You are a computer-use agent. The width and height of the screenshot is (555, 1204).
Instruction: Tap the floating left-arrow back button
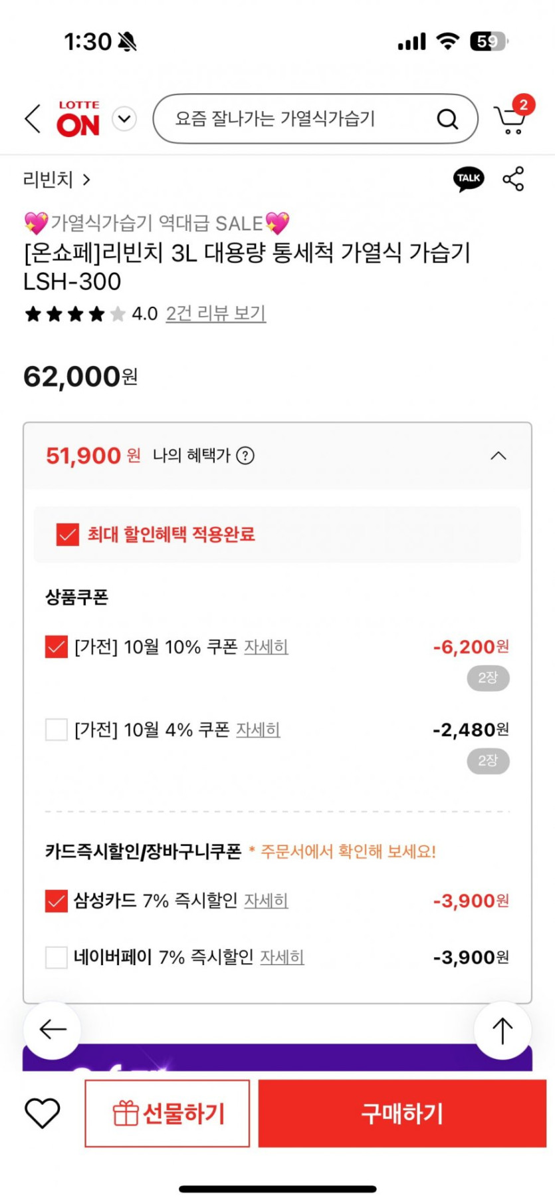[x=53, y=1030]
